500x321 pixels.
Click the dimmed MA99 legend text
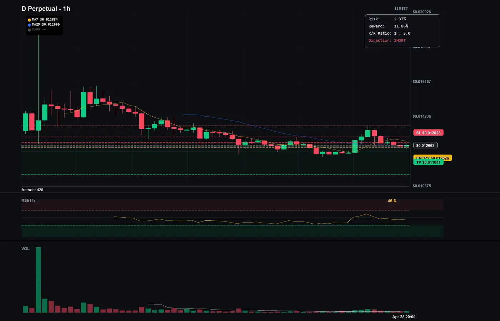pyautogui.click(x=39, y=30)
